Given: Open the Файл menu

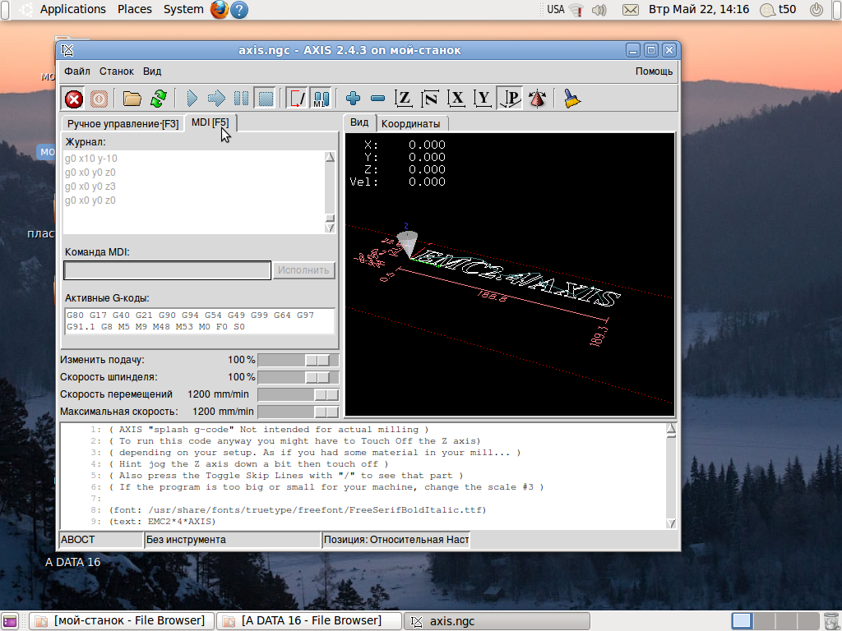Looking at the screenshot, I should [x=77, y=71].
